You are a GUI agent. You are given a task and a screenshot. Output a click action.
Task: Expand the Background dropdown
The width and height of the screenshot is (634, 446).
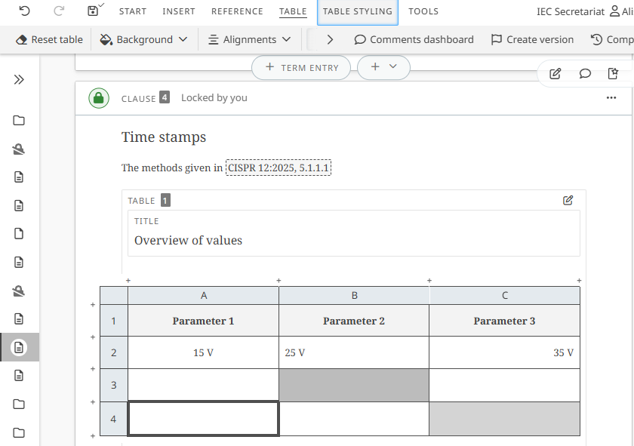pyautogui.click(x=143, y=40)
